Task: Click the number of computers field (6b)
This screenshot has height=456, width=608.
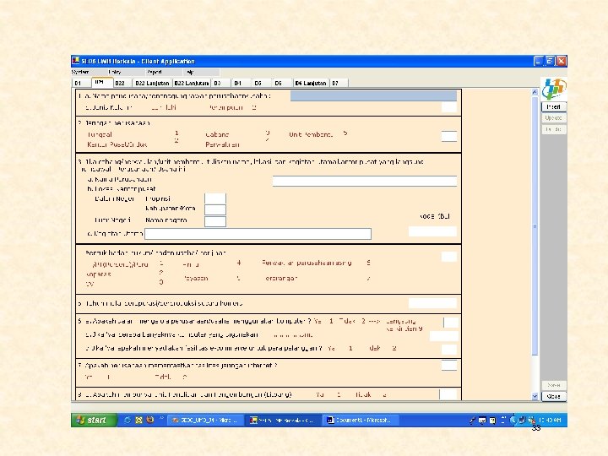Action: coord(443,336)
